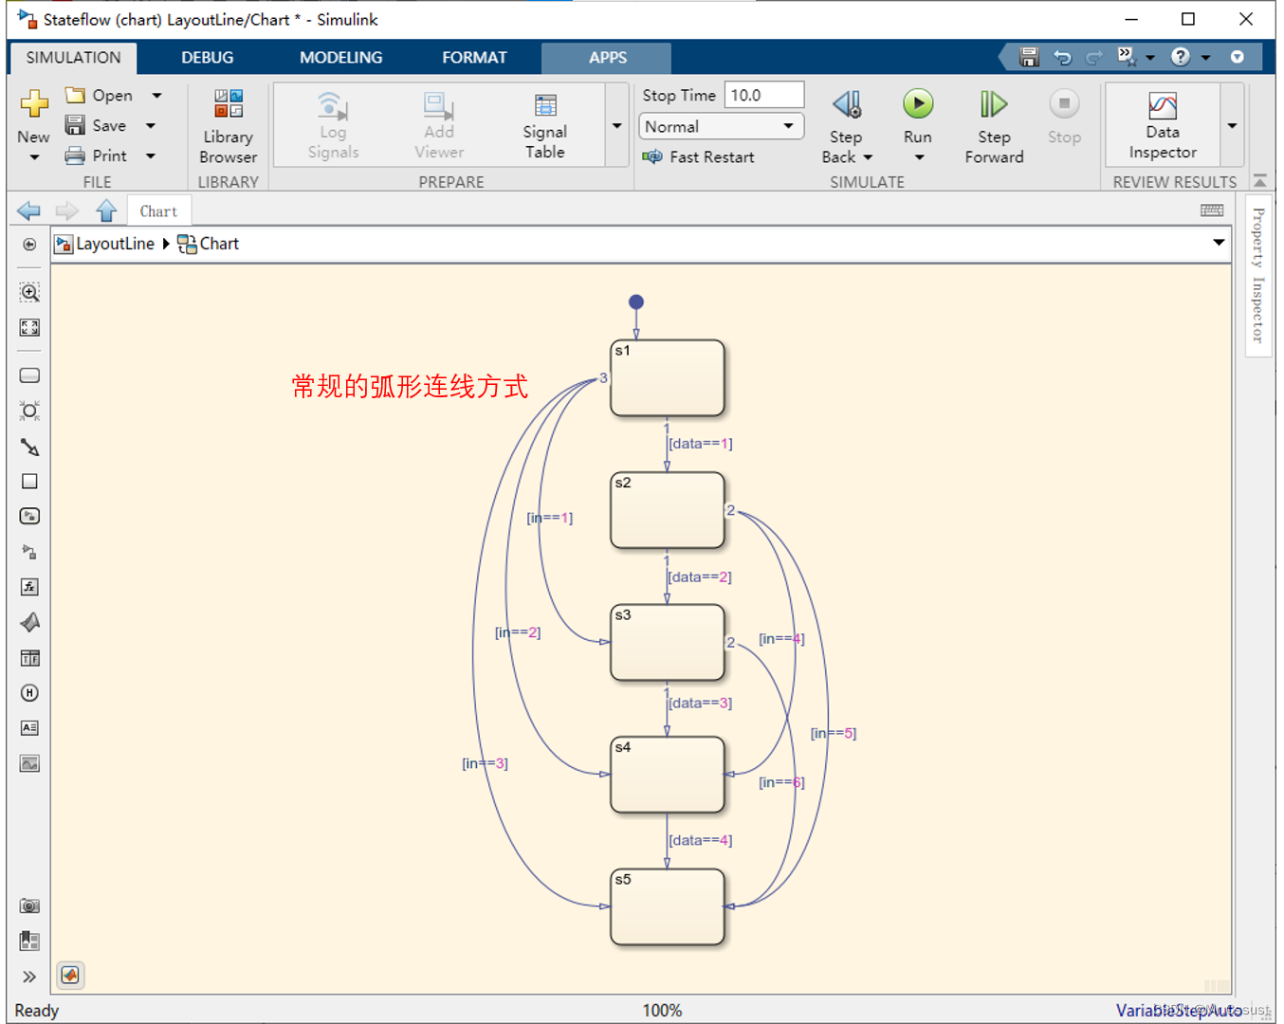
Task: Edit the Stop Time field
Action: [x=764, y=94]
